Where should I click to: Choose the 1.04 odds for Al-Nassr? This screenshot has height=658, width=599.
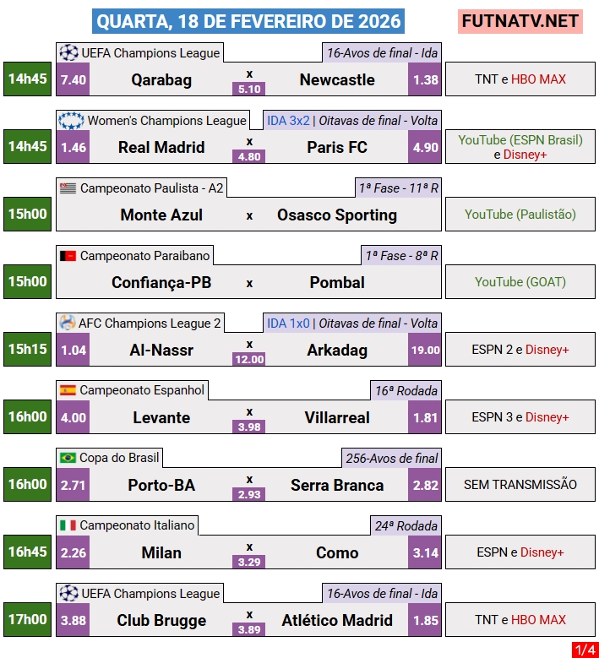click(x=74, y=350)
